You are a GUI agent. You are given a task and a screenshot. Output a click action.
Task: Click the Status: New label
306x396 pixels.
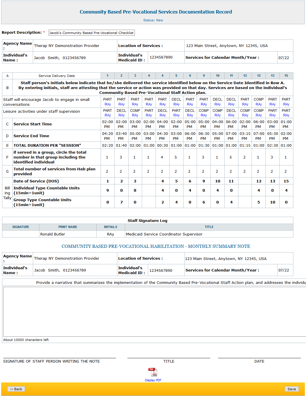coord(153,20)
